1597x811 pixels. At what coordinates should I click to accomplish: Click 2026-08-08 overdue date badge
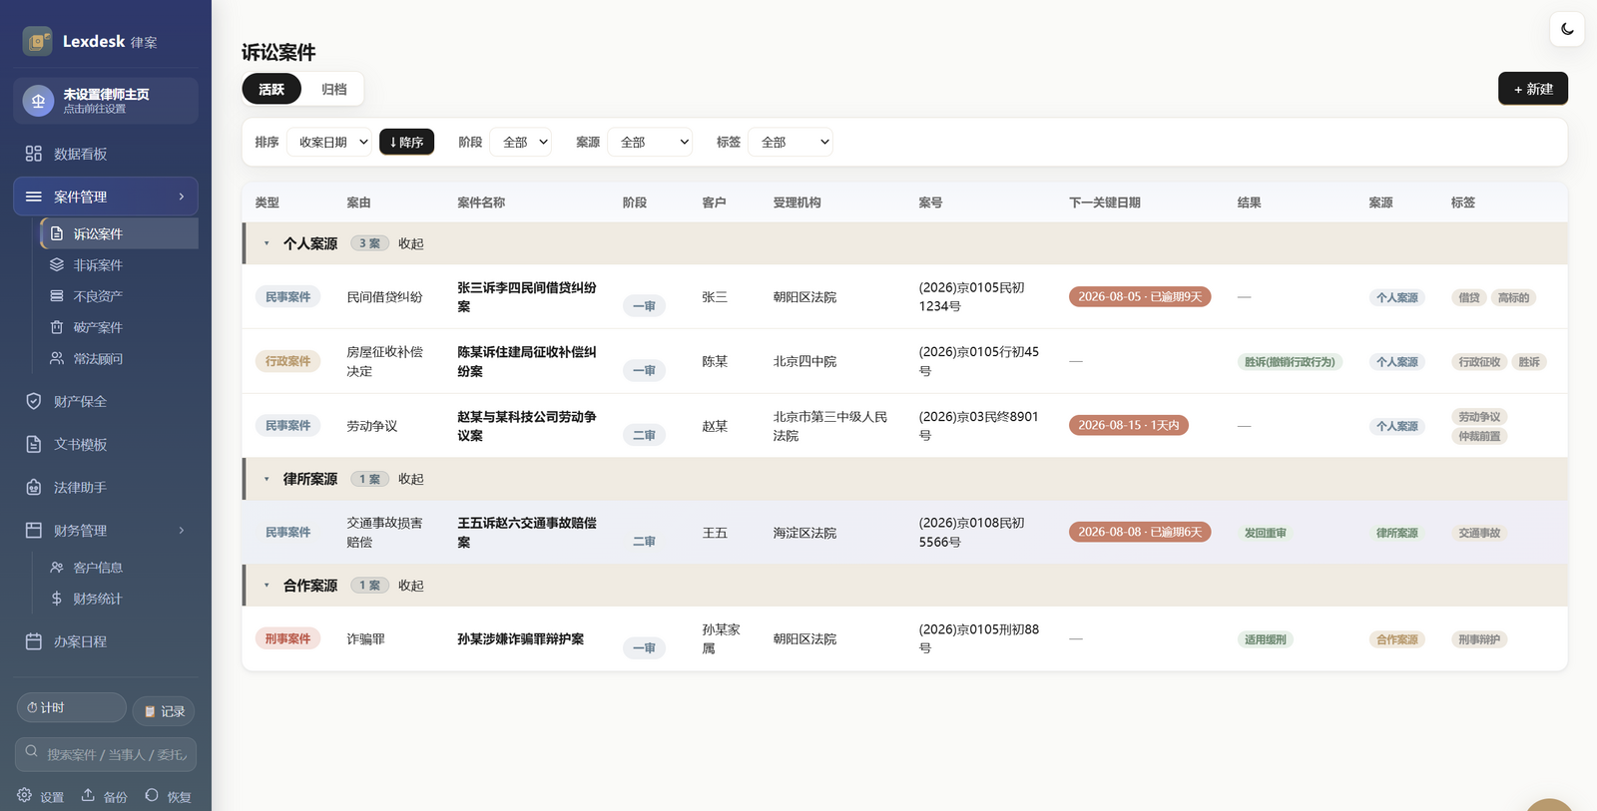tap(1140, 532)
